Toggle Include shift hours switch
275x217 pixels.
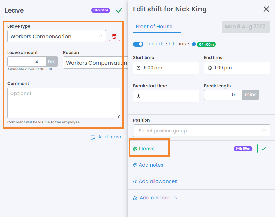coord(138,44)
